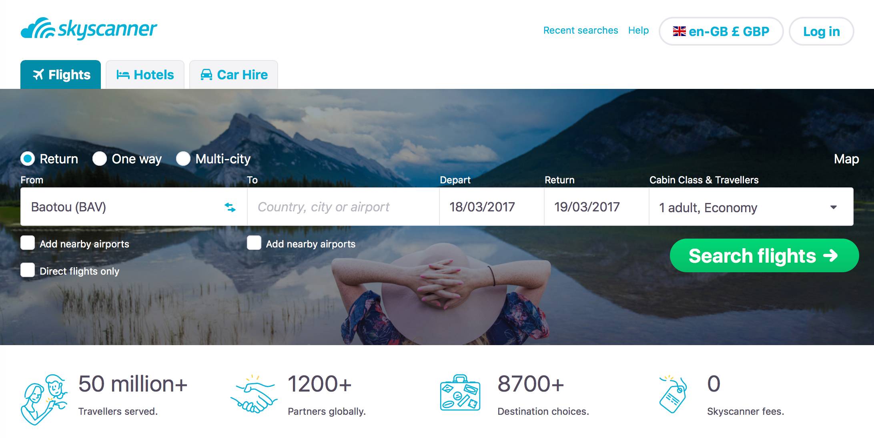Open the Depart date picker
This screenshot has width=874, height=438.
point(492,207)
